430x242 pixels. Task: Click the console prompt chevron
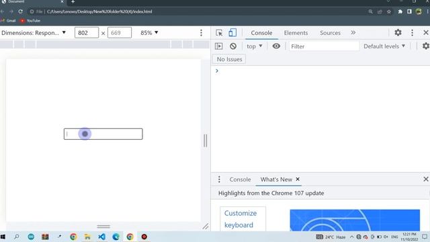[x=217, y=71]
